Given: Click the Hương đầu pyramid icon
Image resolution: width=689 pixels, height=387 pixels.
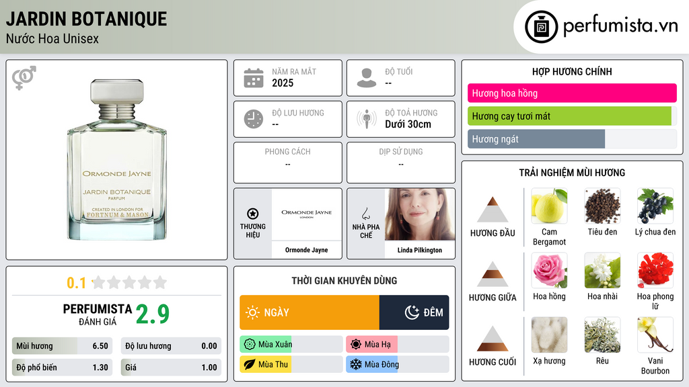Looking at the screenshot, I should coord(493,210).
